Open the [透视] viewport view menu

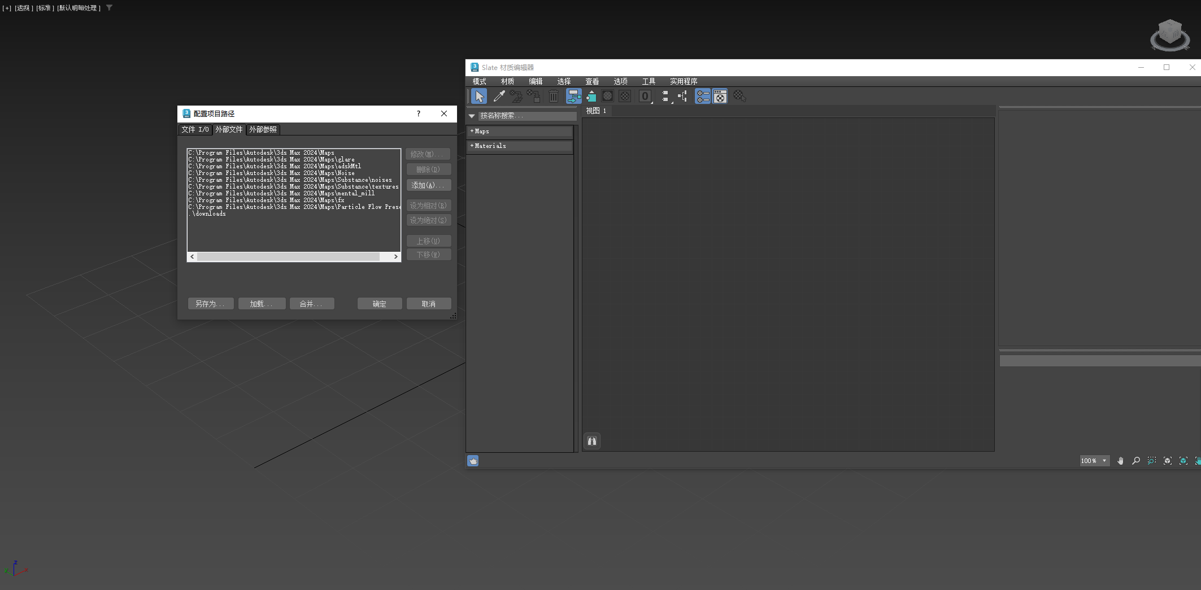[24, 8]
